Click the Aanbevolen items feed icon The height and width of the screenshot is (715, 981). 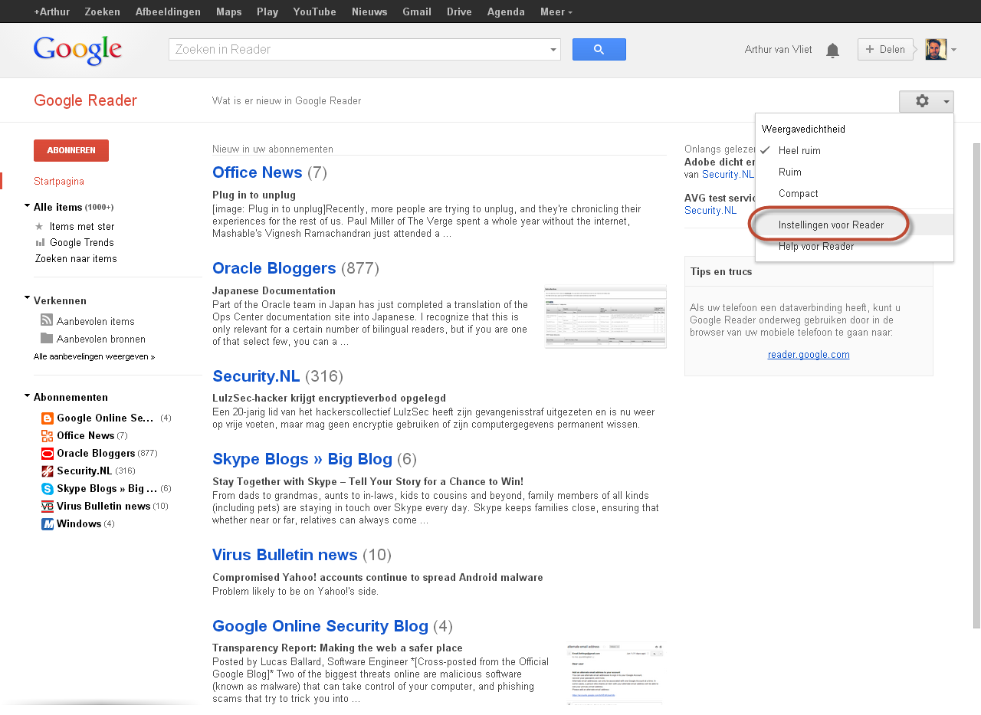47,321
